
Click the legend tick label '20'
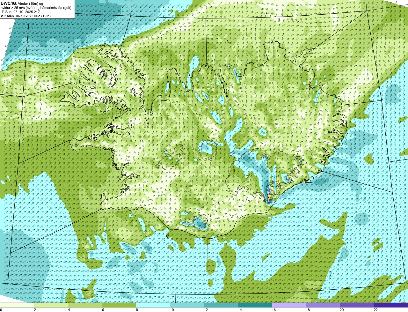[342, 310]
